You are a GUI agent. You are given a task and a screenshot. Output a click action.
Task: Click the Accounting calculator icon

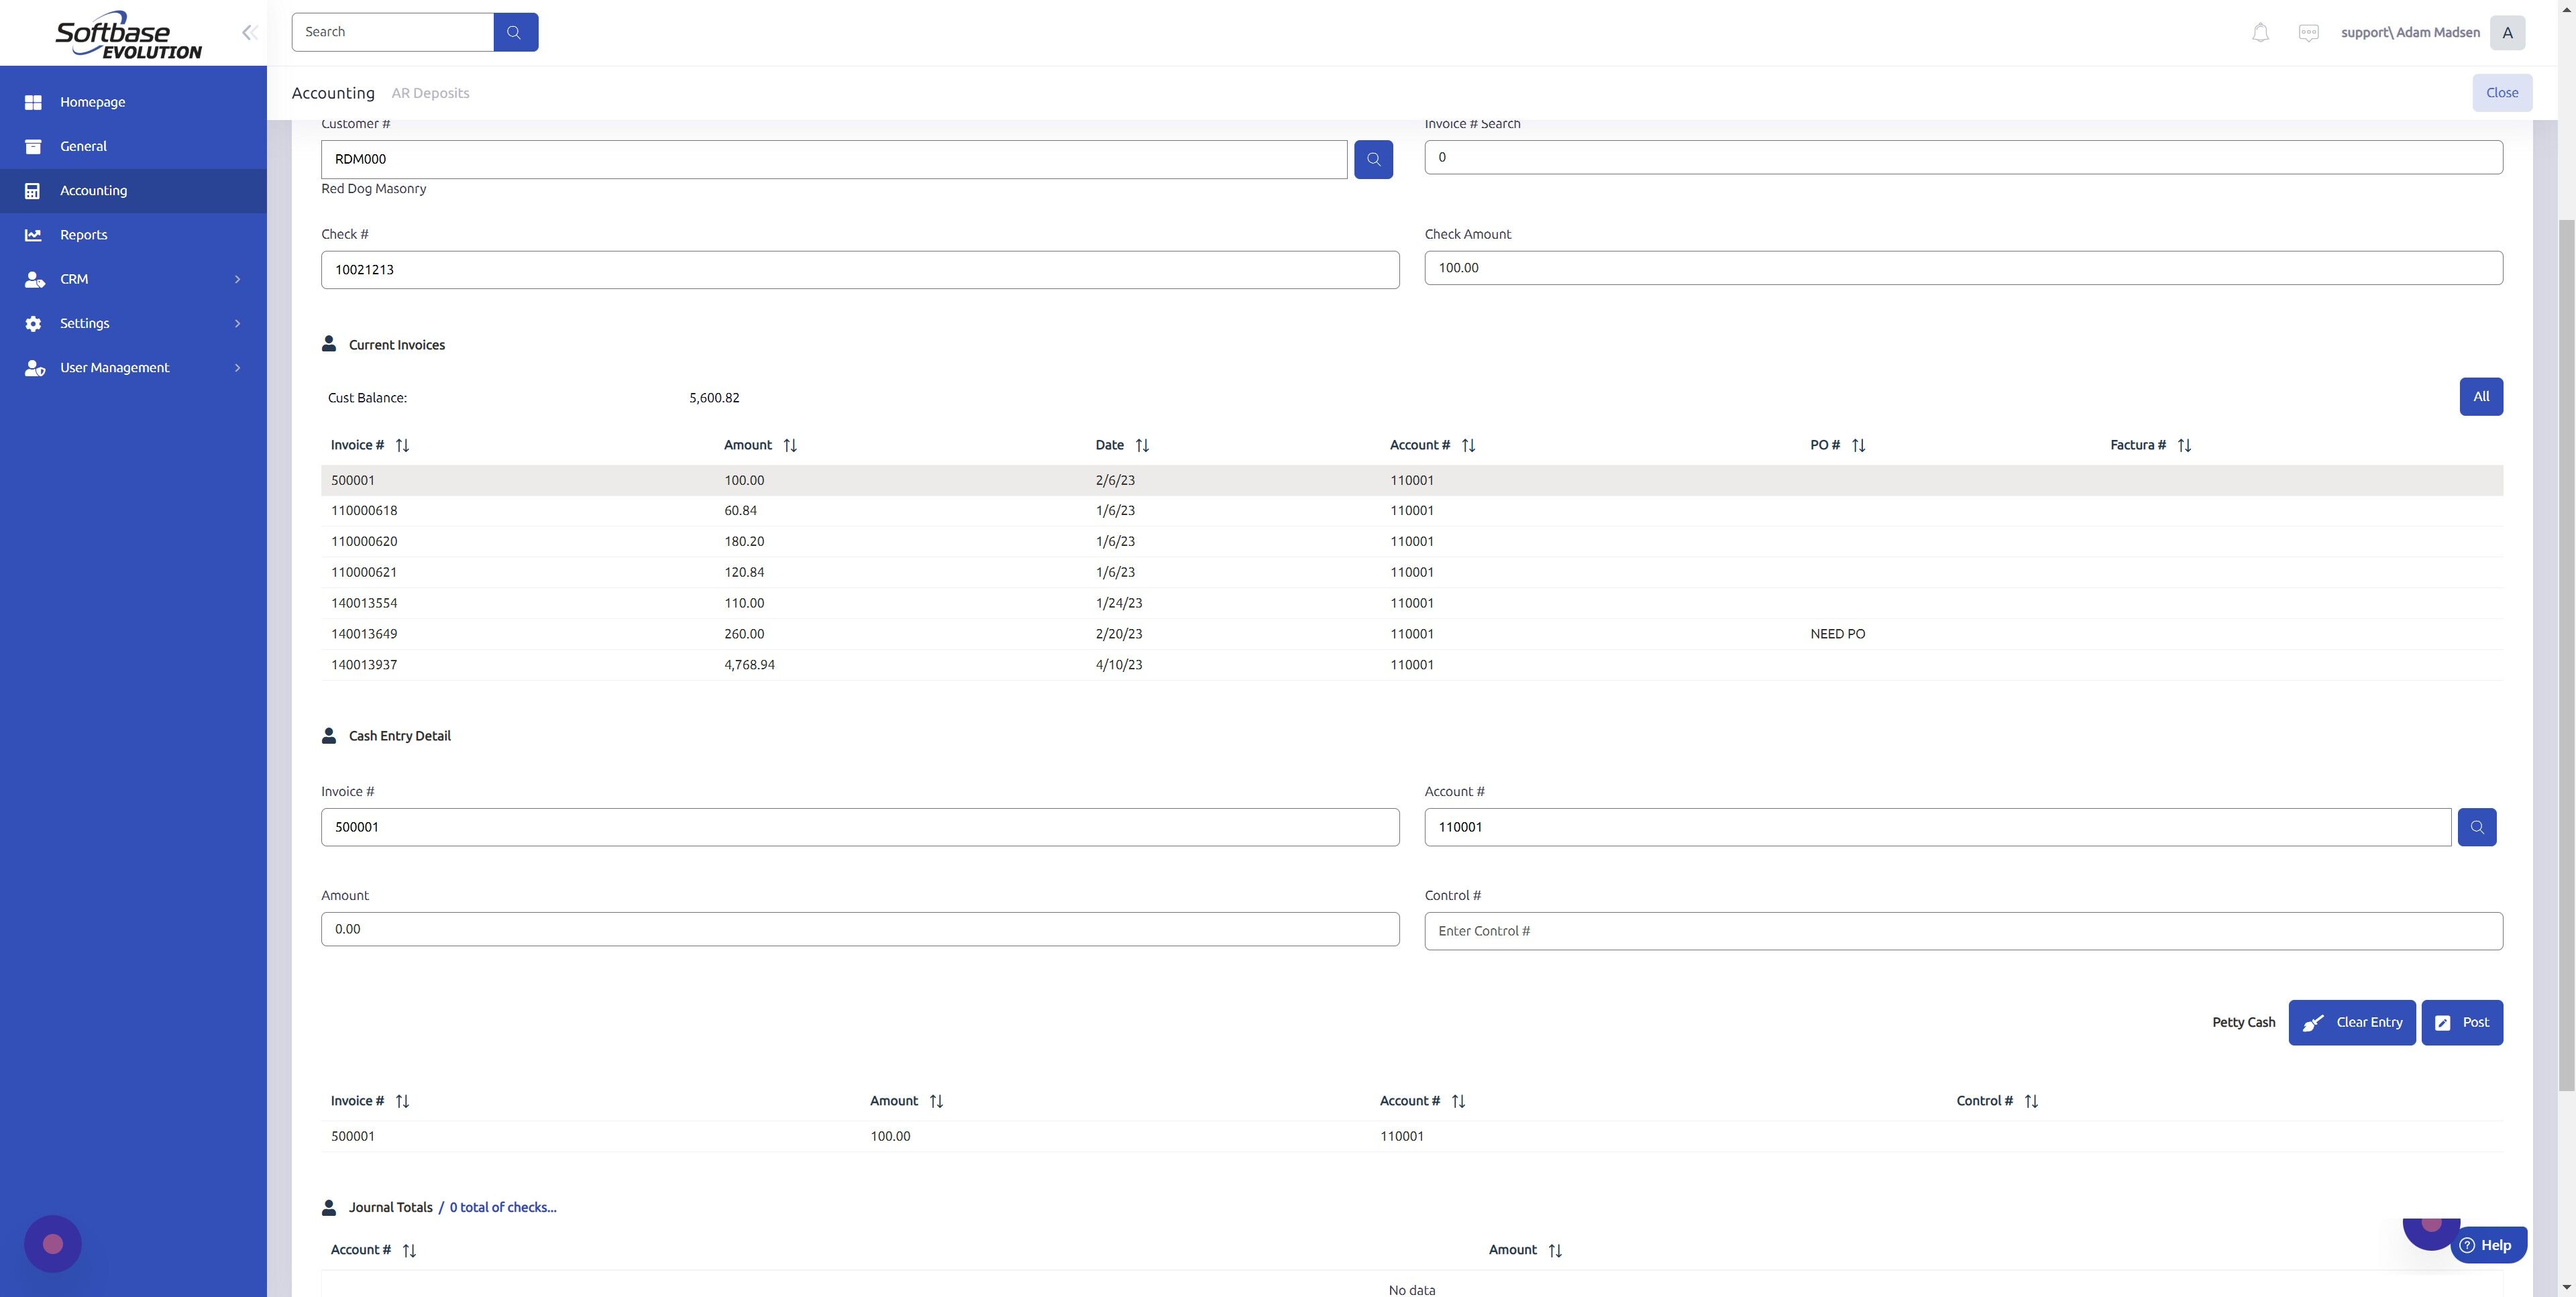(x=33, y=190)
